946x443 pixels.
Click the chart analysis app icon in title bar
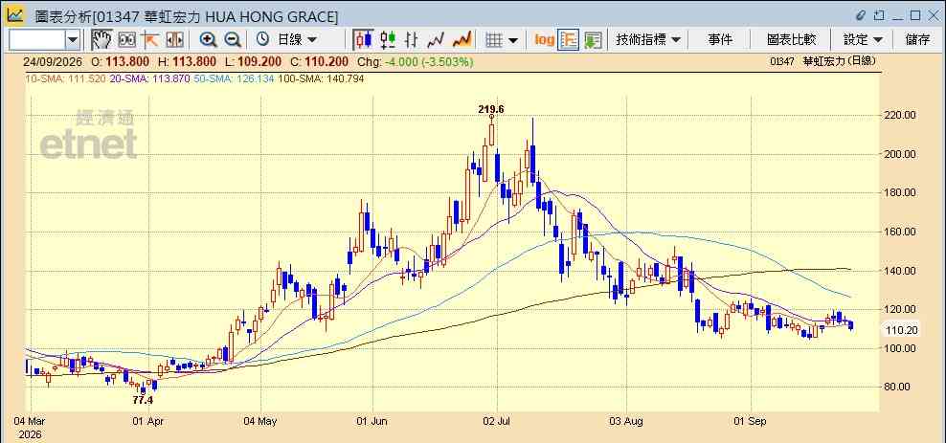[x=15, y=14]
